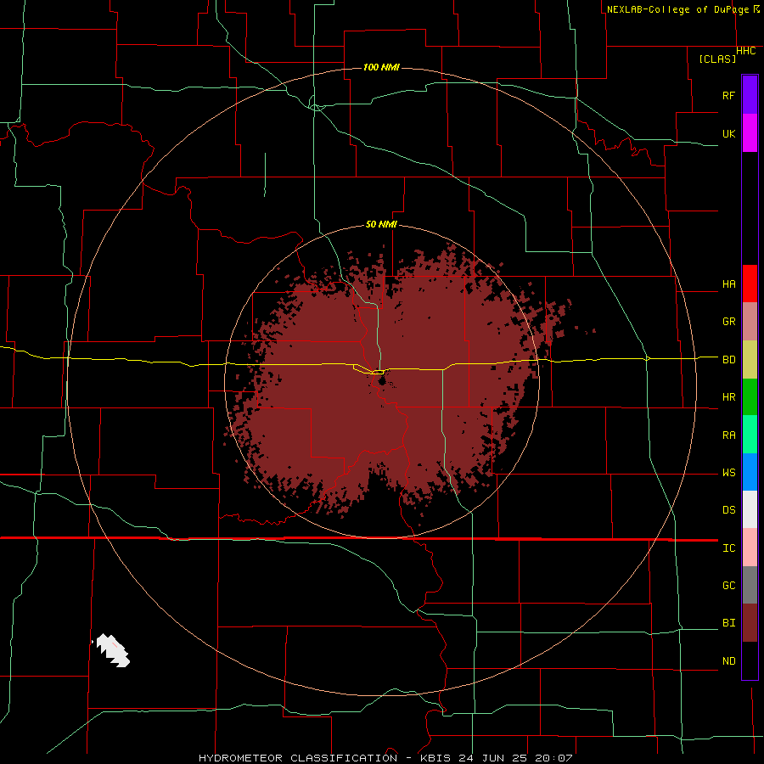
Task: Click the BD yellow legend swatch
Action: [750, 360]
